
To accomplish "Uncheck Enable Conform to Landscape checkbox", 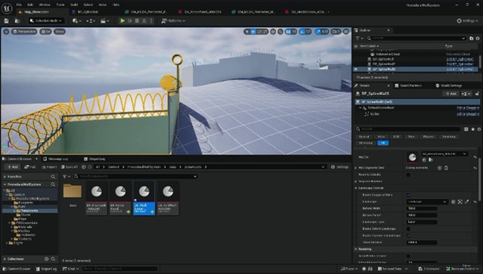I will pos(408,236).
